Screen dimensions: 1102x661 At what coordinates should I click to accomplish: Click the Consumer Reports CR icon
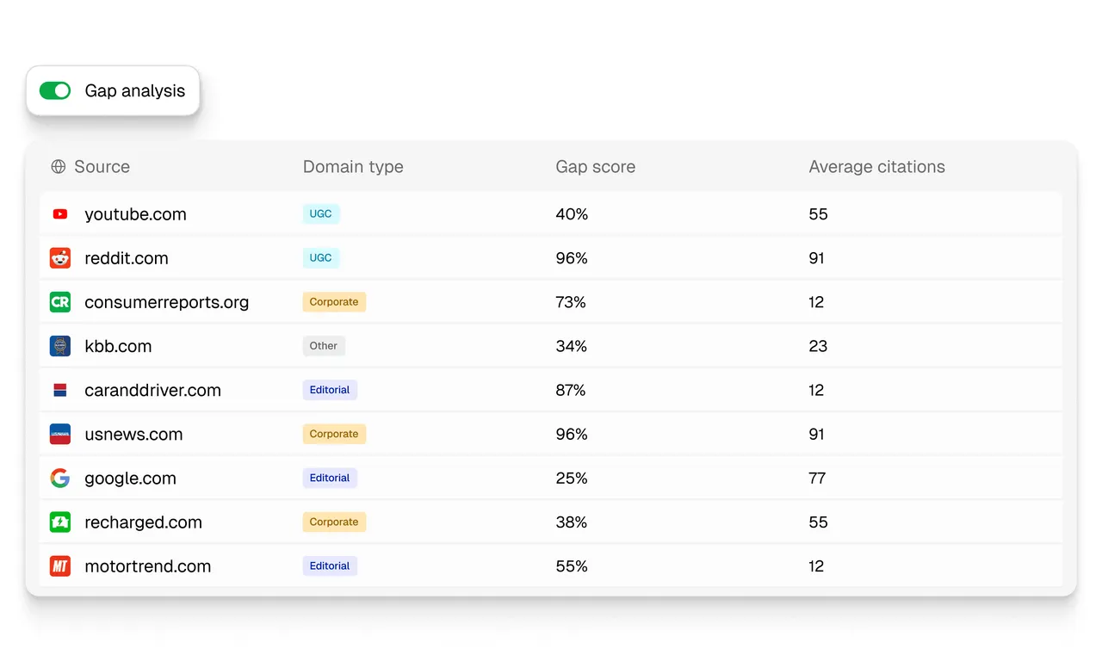click(60, 302)
